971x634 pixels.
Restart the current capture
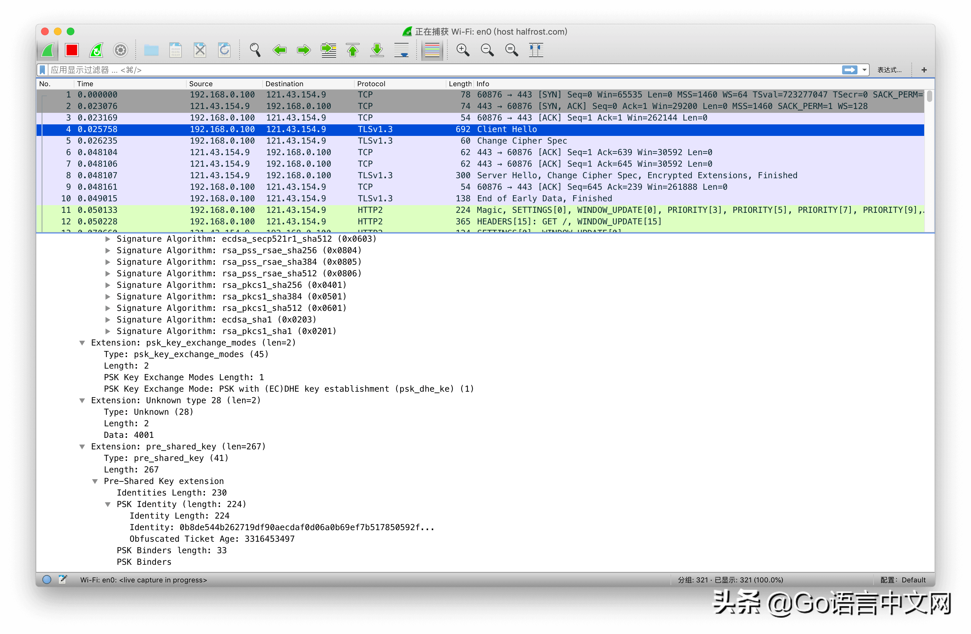coord(96,50)
